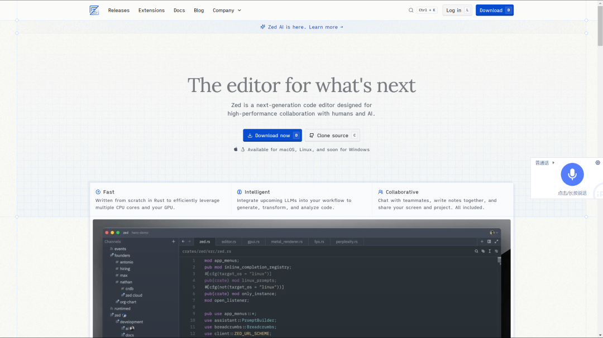
Task: Open search via Ctrl + K shortcut badge
Action: click(x=427, y=11)
